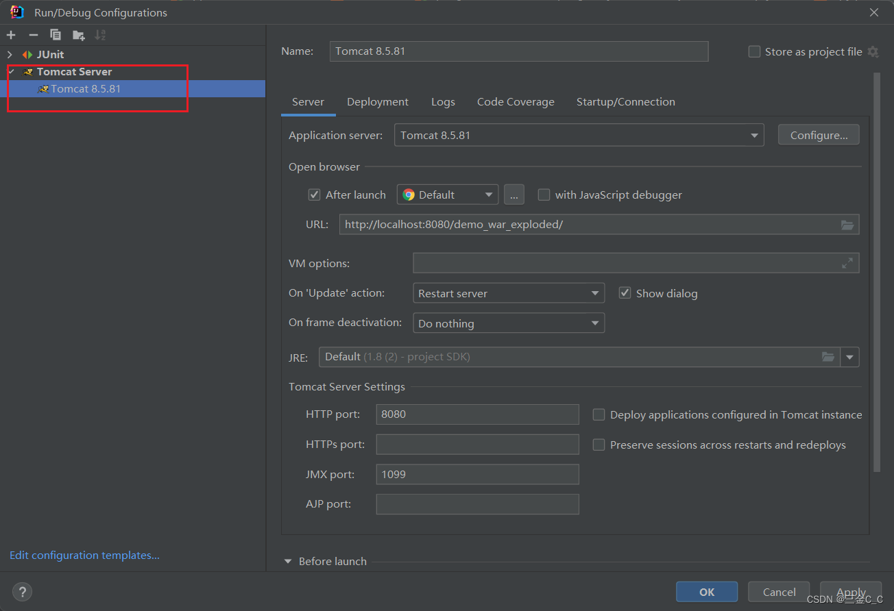Screen dimensions: 894x611
Task: Add new run configuration with plus icon
Action: click(11, 35)
